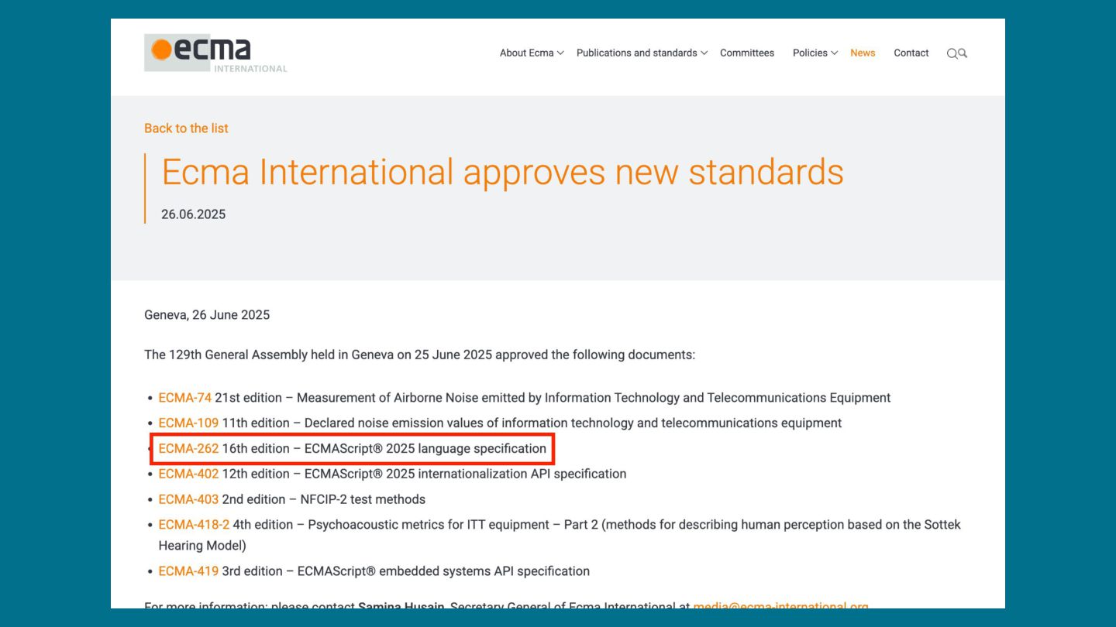Click the 129th General Assembly sentence
The width and height of the screenshot is (1116, 627).
point(419,355)
